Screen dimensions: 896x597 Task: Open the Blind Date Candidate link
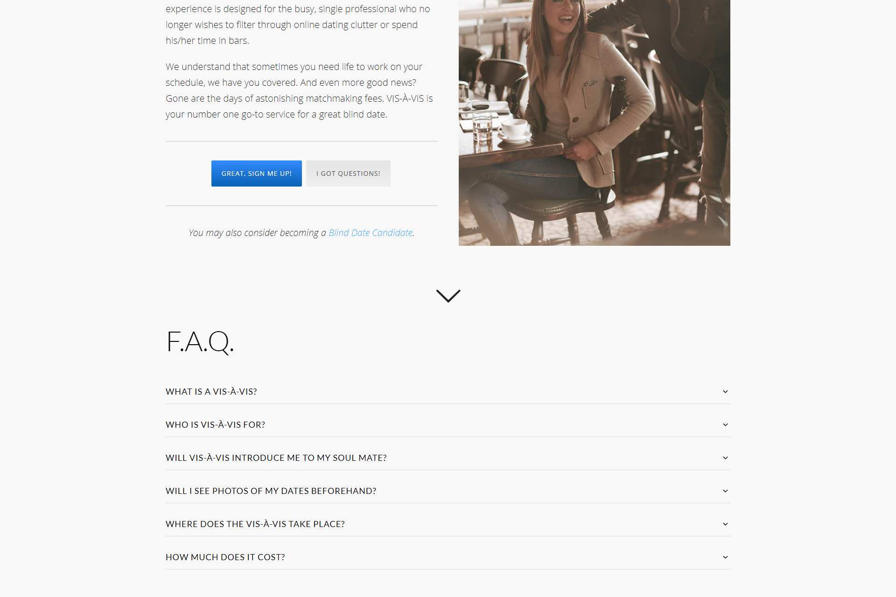[371, 233]
